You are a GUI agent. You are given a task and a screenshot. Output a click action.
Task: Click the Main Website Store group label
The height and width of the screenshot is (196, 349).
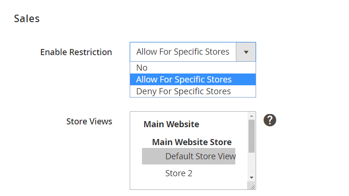[191, 142]
